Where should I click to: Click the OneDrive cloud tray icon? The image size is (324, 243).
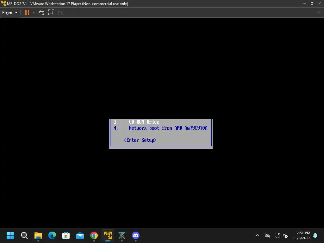pyautogui.click(x=267, y=235)
